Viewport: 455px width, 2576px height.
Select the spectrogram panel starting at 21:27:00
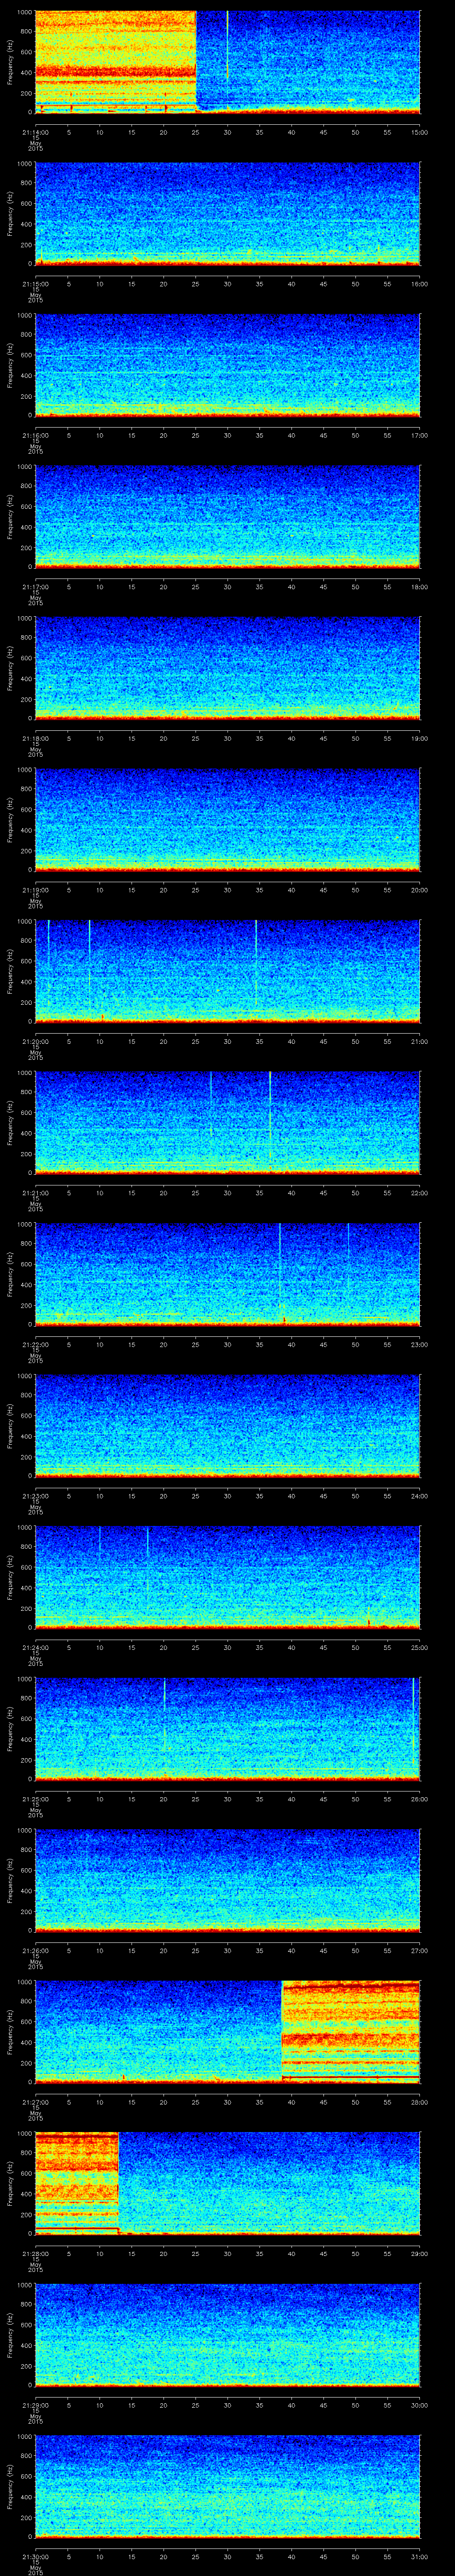click(x=227, y=2032)
